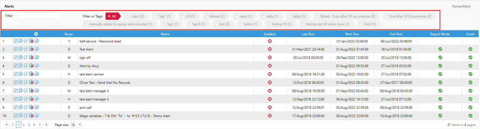Jump to the last page

47,125
